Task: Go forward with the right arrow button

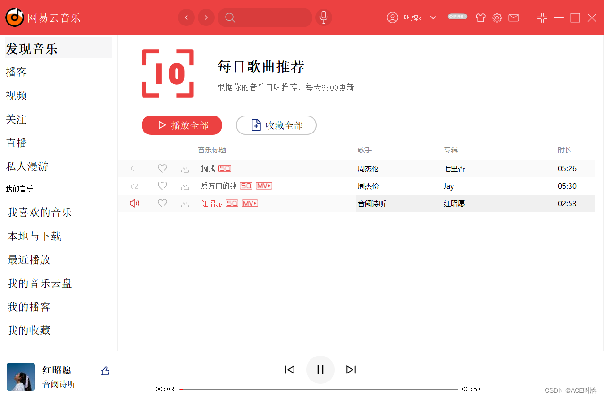Action: point(206,17)
